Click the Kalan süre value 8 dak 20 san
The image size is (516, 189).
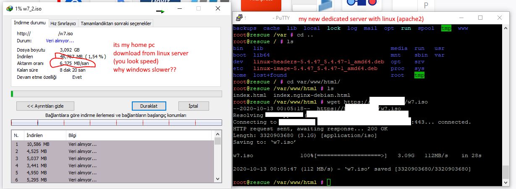click(73, 70)
